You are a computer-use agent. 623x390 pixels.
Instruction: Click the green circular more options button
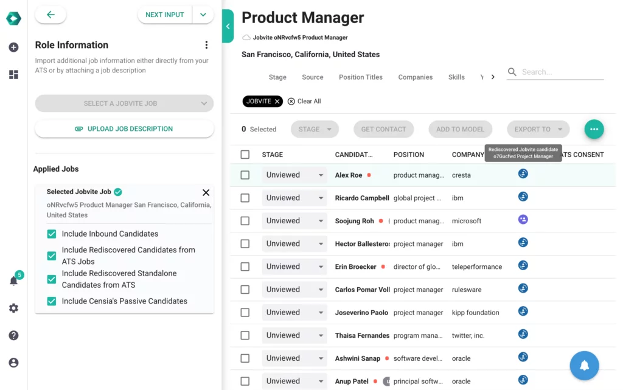(x=594, y=129)
